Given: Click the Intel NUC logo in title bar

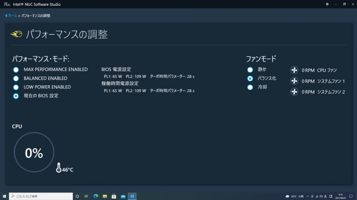Looking at the screenshot, I should click(x=7, y=4).
